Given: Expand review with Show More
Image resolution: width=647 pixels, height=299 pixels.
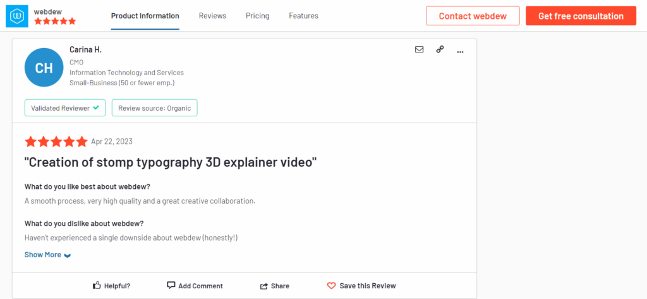Looking at the screenshot, I should [43, 255].
